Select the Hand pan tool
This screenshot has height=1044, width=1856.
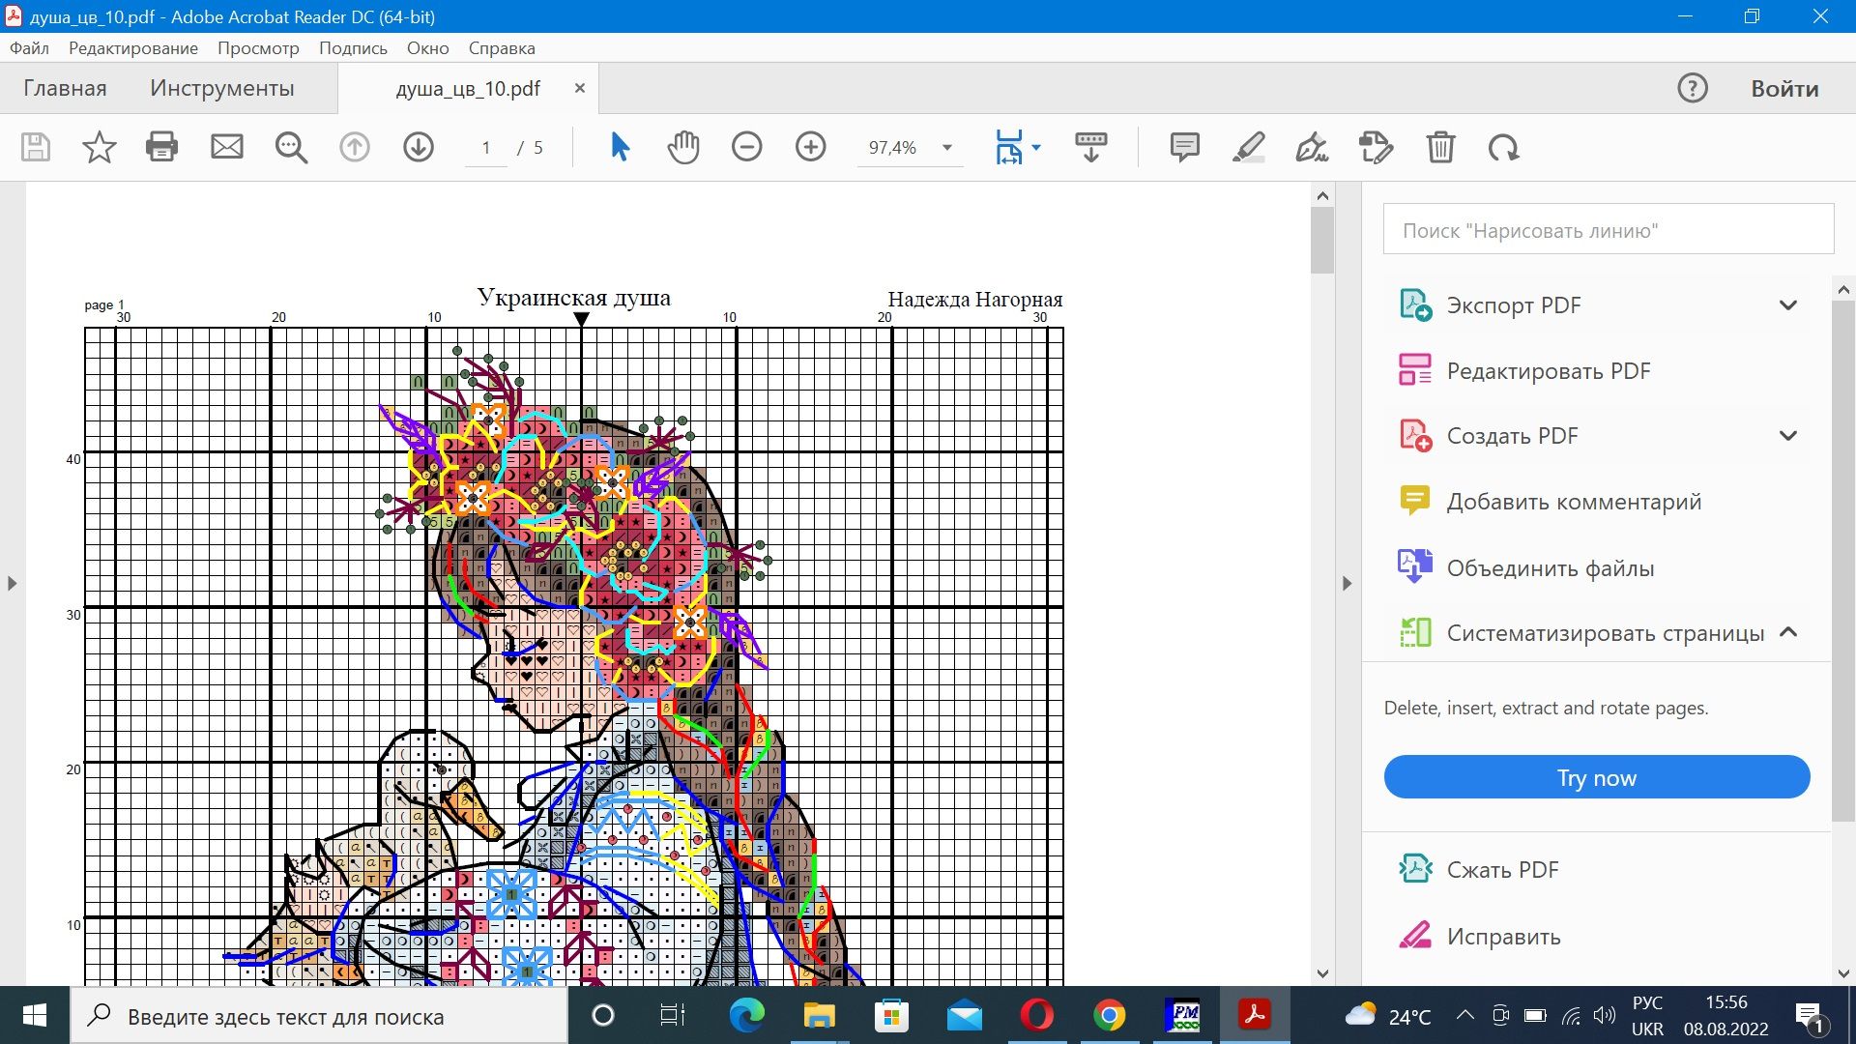coord(683,147)
